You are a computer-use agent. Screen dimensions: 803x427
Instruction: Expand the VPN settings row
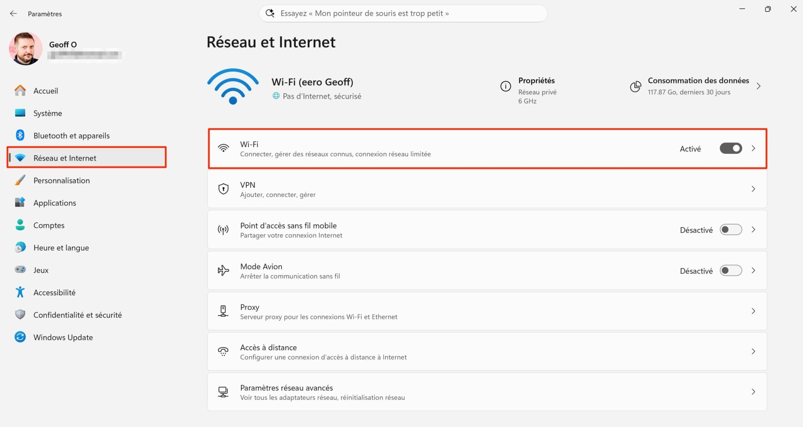(x=753, y=189)
